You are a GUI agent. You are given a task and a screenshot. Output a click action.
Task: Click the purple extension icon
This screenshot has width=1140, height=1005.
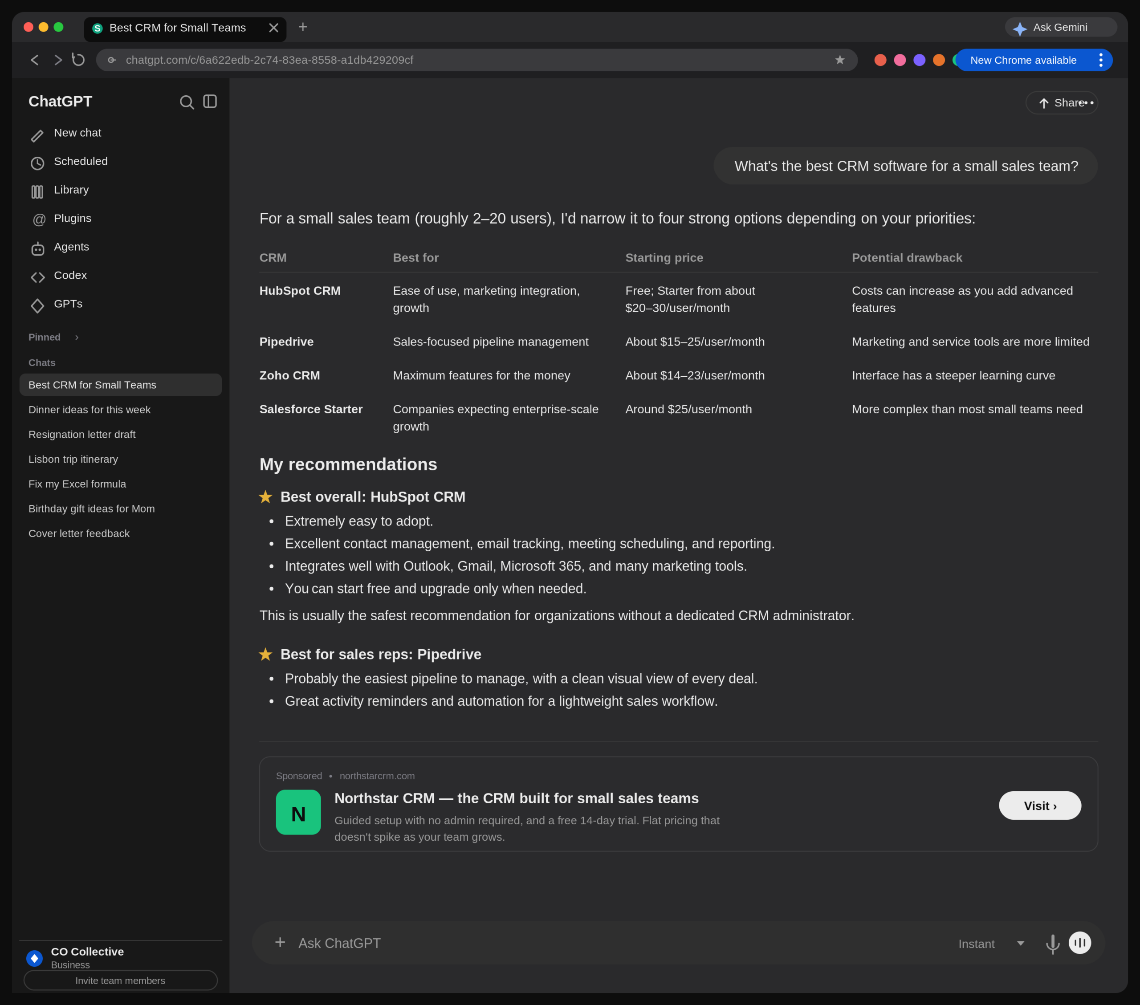(919, 60)
